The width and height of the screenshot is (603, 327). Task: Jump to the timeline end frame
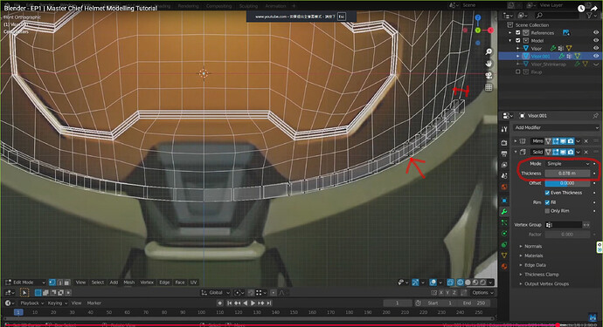pos(269,303)
